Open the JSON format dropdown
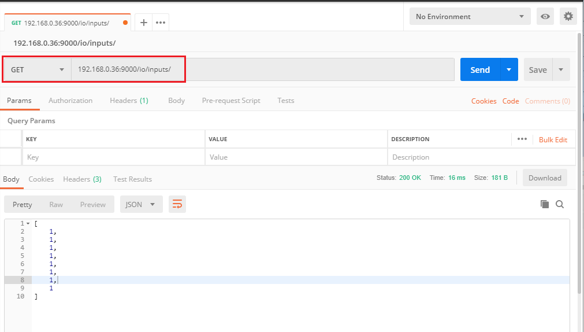The height and width of the screenshot is (332, 584). click(x=141, y=204)
